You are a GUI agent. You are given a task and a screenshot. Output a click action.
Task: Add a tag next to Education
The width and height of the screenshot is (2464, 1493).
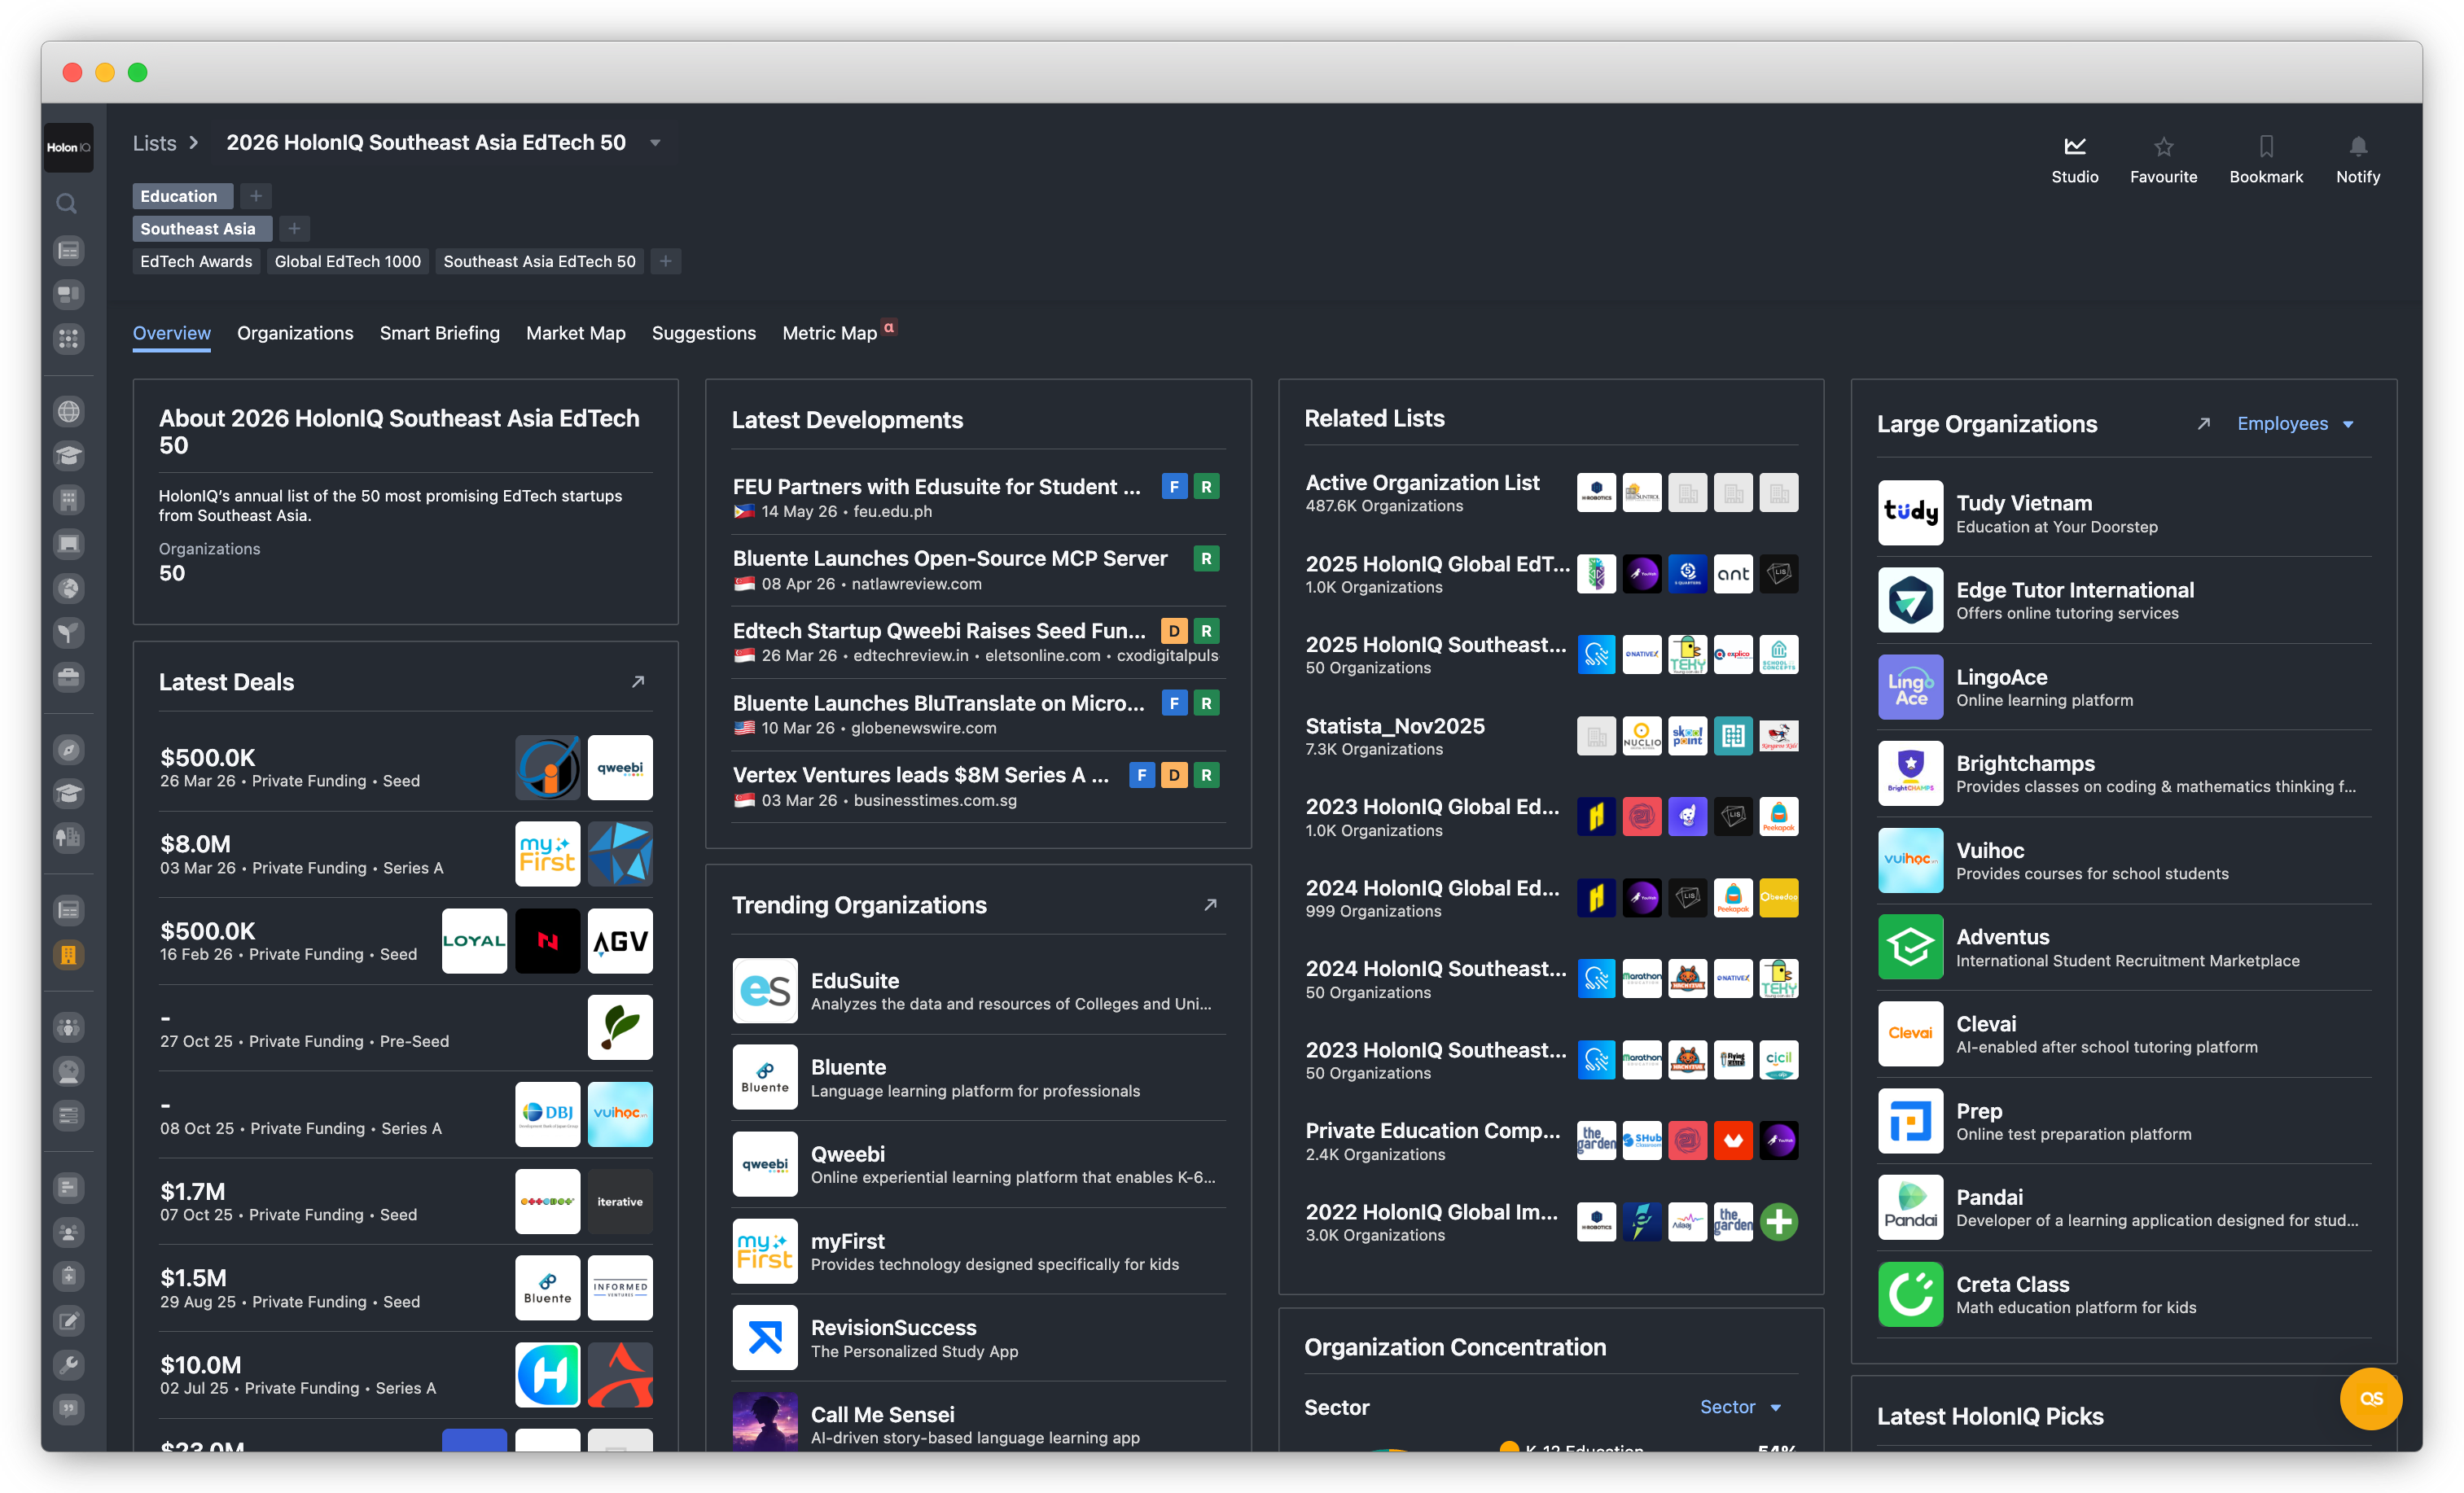pos(256,196)
